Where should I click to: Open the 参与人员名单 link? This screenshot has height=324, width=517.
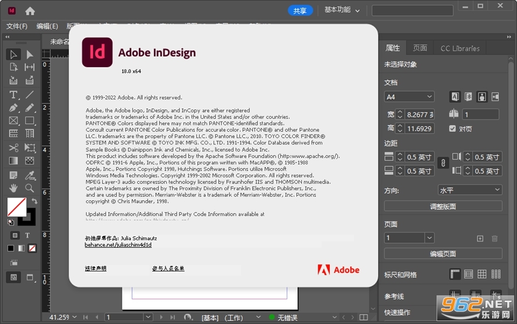[x=168, y=268]
